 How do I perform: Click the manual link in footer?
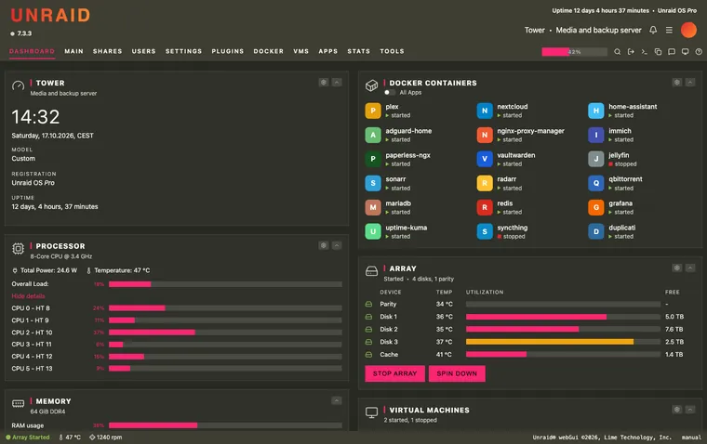[691, 437]
